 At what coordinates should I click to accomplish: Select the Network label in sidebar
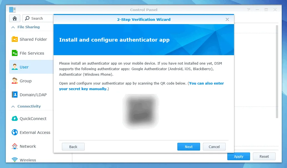pyautogui.click(x=28, y=146)
